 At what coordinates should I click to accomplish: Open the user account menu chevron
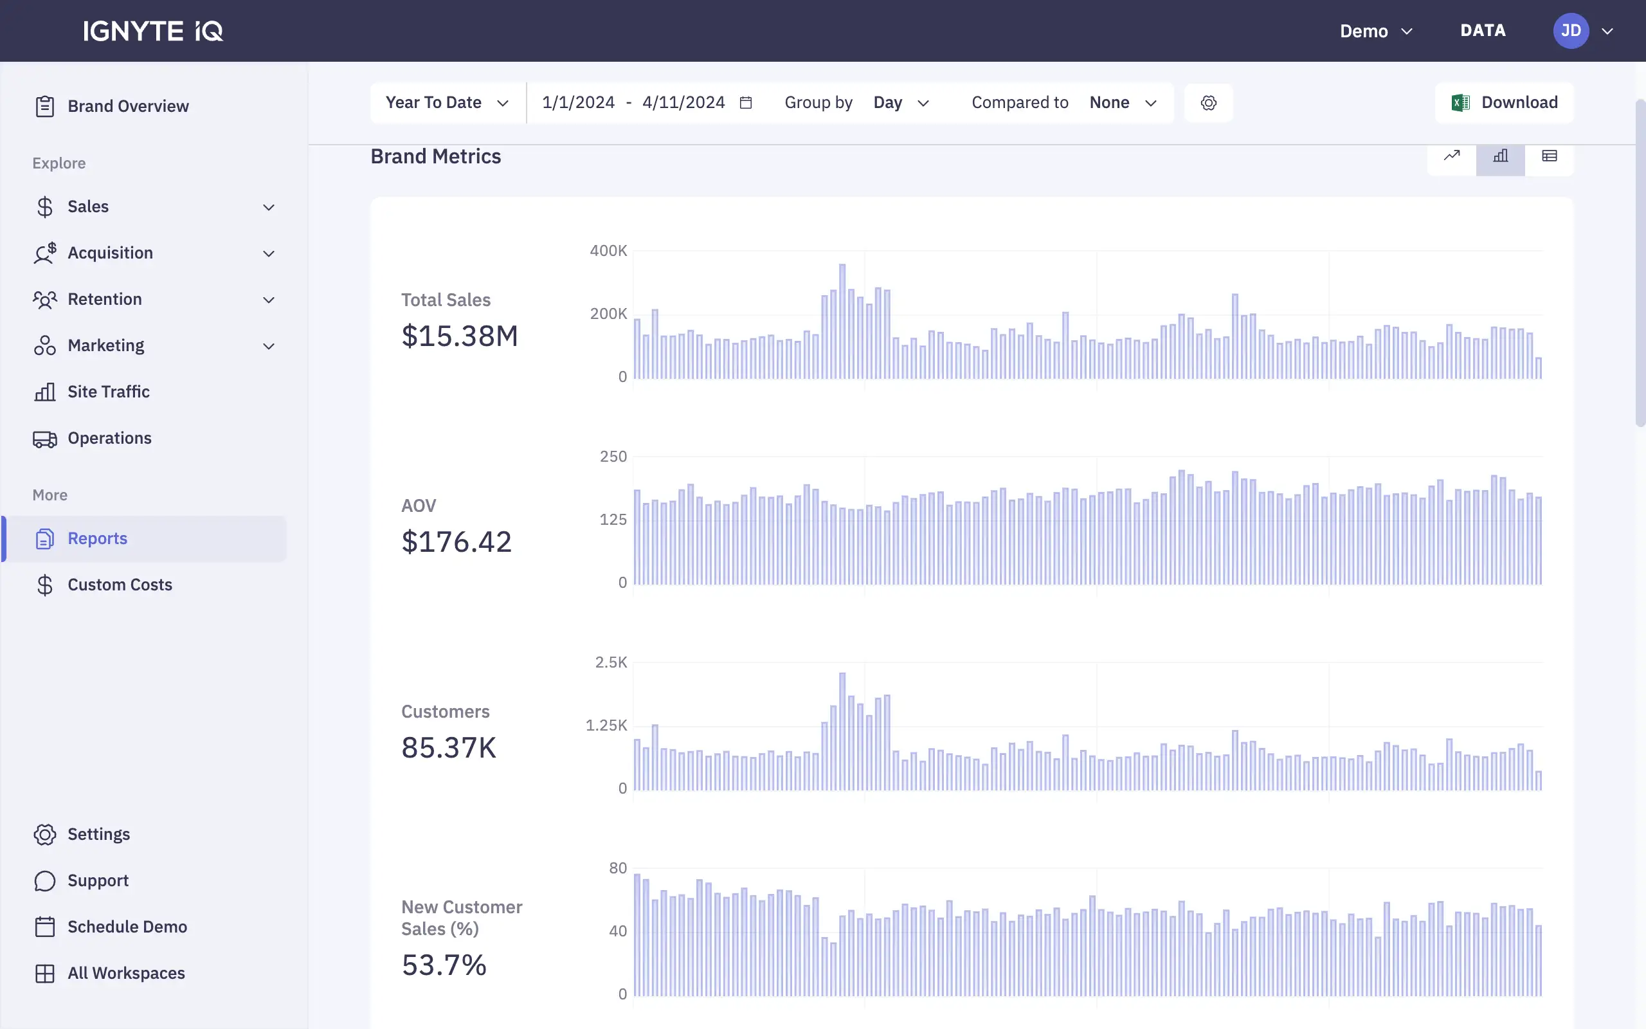tap(1607, 31)
